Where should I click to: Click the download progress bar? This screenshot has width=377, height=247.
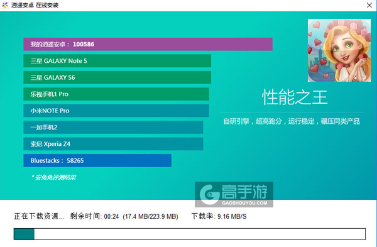pyautogui.click(x=190, y=234)
